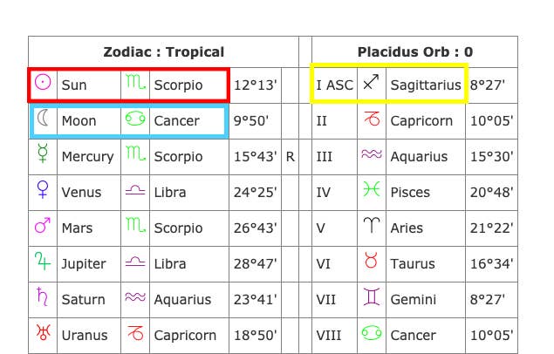The image size is (554, 354).
Task: Click the purple Gemini glyph
Action: [372, 296]
